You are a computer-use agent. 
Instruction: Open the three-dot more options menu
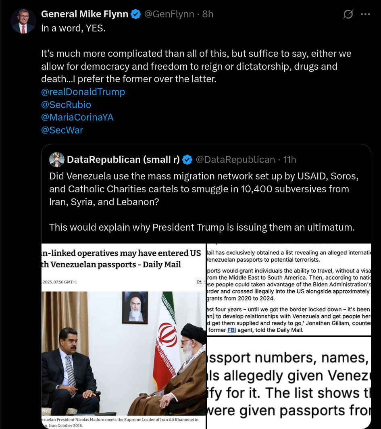[365, 14]
